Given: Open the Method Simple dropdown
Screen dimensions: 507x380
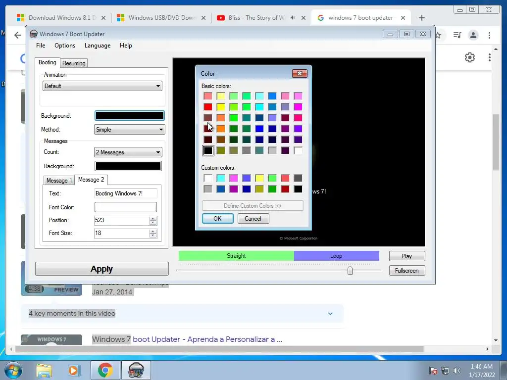Looking at the screenshot, I should point(129,130).
